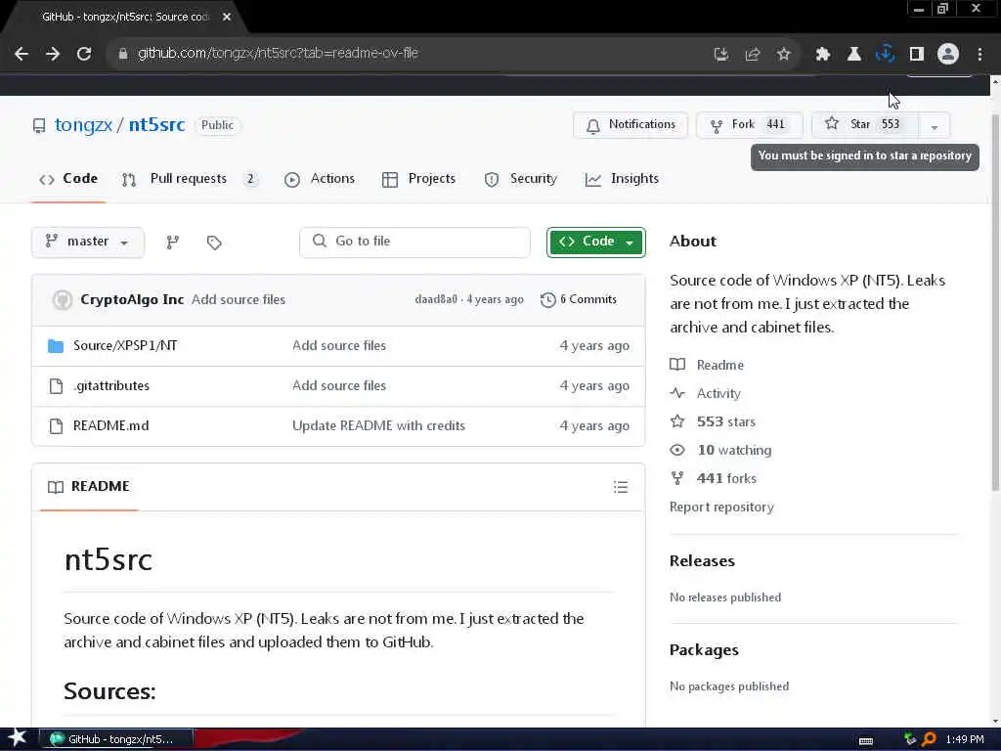This screenshot has width=1001, height=751.
Task: Click the Fork 441 button
Action: coord(749,124)
